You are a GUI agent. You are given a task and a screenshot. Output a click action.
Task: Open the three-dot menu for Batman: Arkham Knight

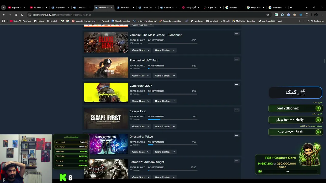237,161
